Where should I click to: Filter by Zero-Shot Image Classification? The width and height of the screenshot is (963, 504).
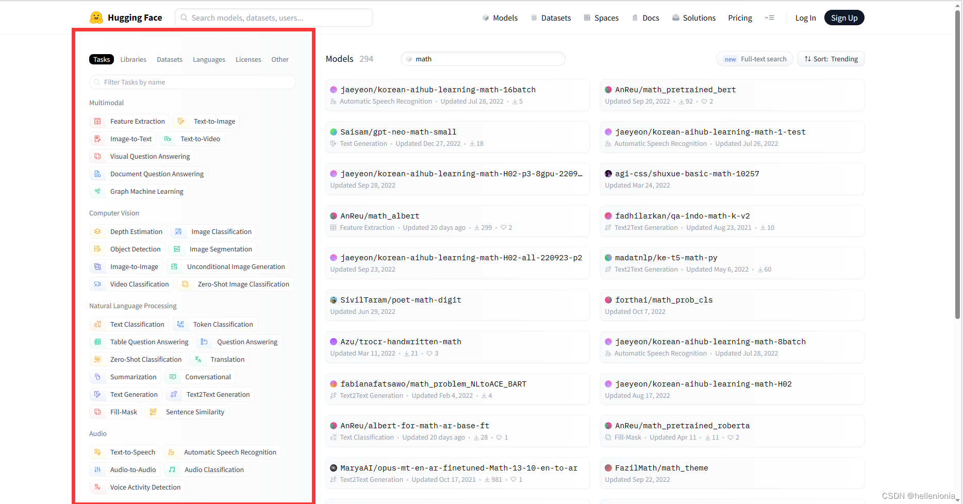236,284
